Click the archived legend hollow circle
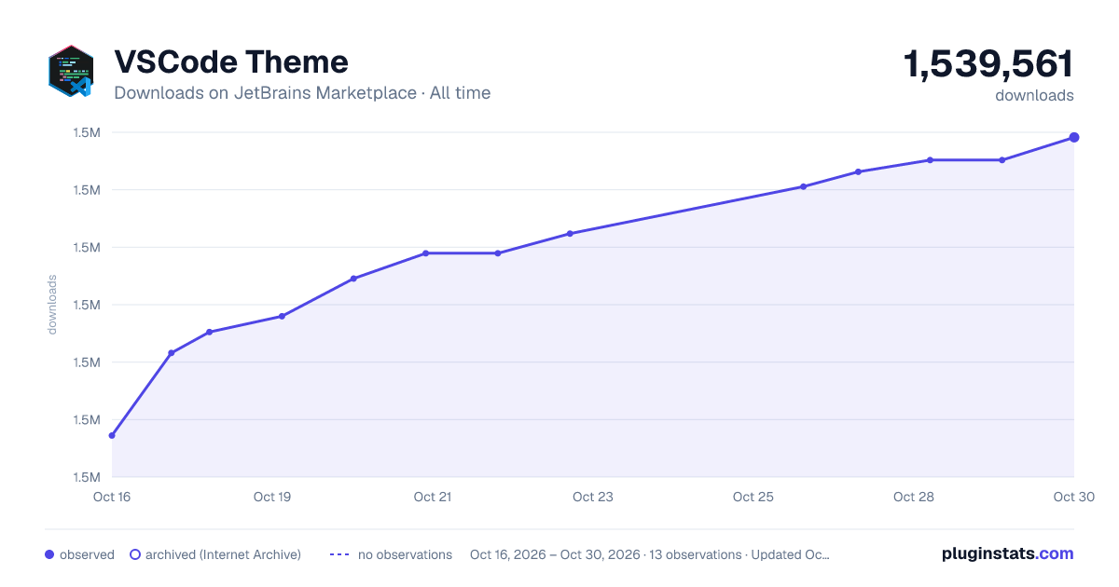Image resolution: width=1119 pixels, height=587 pixels. pyautogui.click(x=135, y=554)
